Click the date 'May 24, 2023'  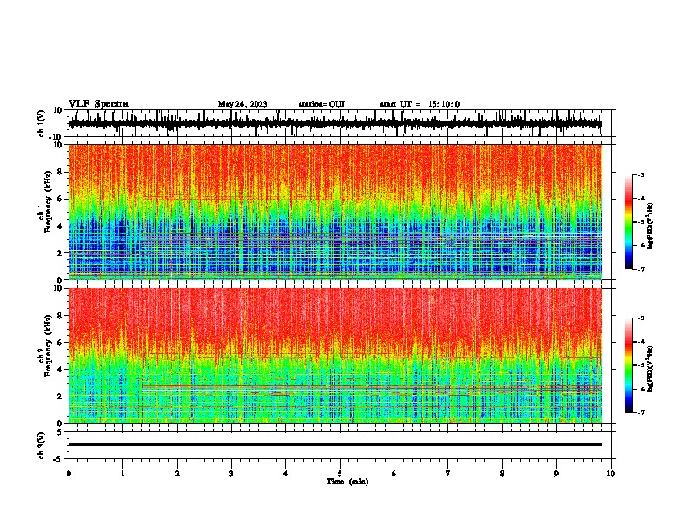pos(242,104)
